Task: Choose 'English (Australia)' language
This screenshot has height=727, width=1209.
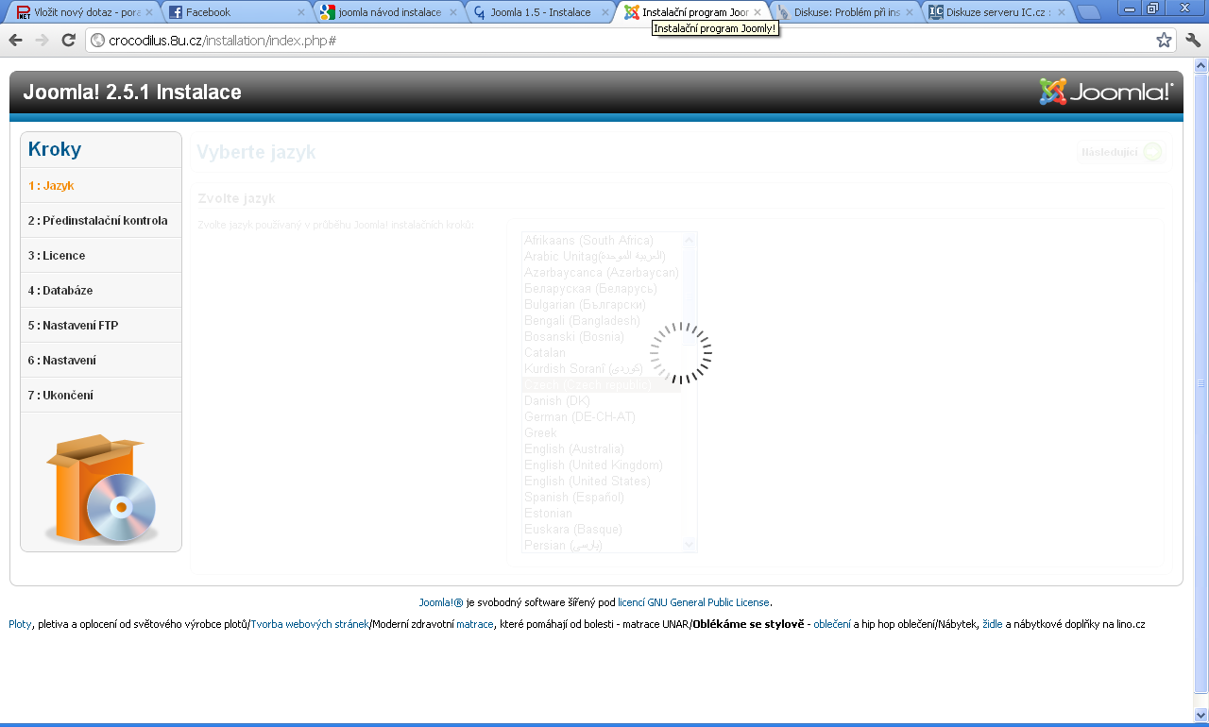Action: pyautogui.click(x=602, y=449)
